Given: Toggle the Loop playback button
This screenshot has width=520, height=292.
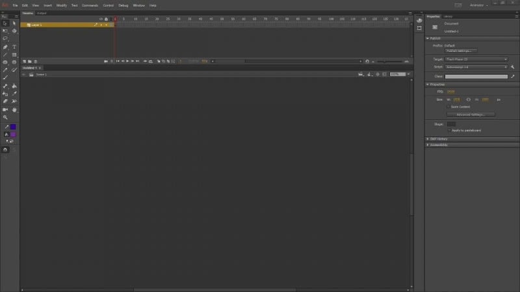Looking at the screenshot, I should point(151,61).
